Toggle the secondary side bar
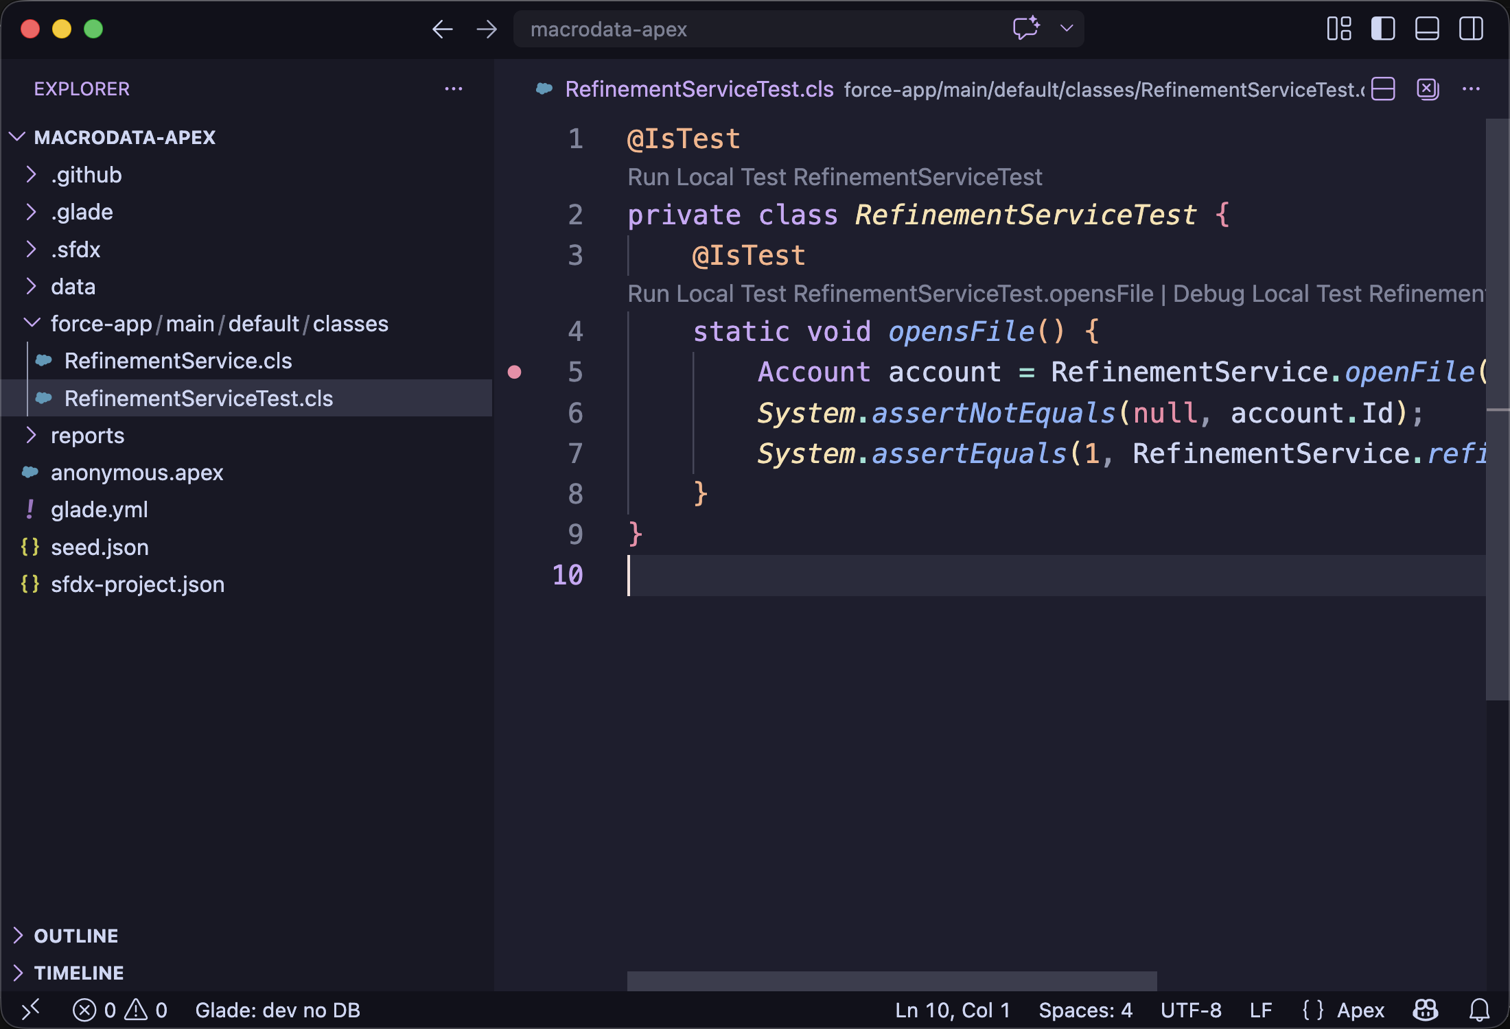This screenshot has width=1510, height=1029. pyautogui.click(x=1471, y=29)
